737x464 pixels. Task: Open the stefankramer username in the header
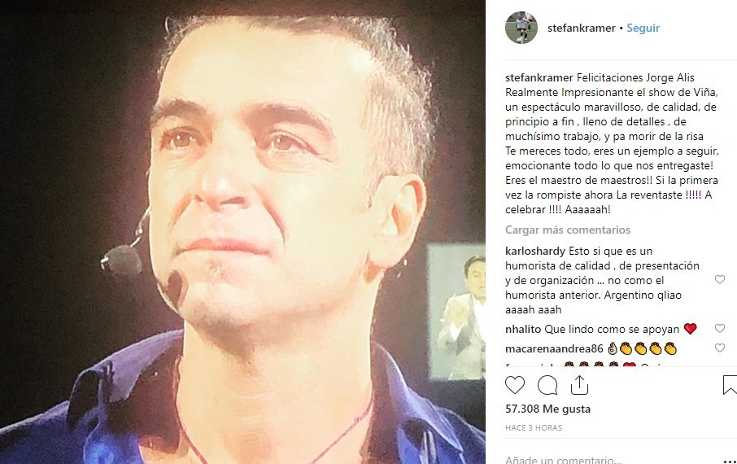pyautogui.click(x=582, y=28)
